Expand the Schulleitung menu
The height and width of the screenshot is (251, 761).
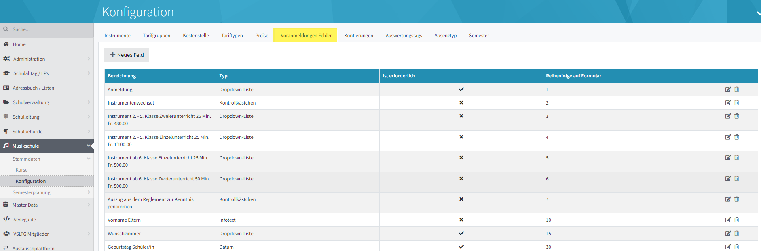click(x=89, y=117)
